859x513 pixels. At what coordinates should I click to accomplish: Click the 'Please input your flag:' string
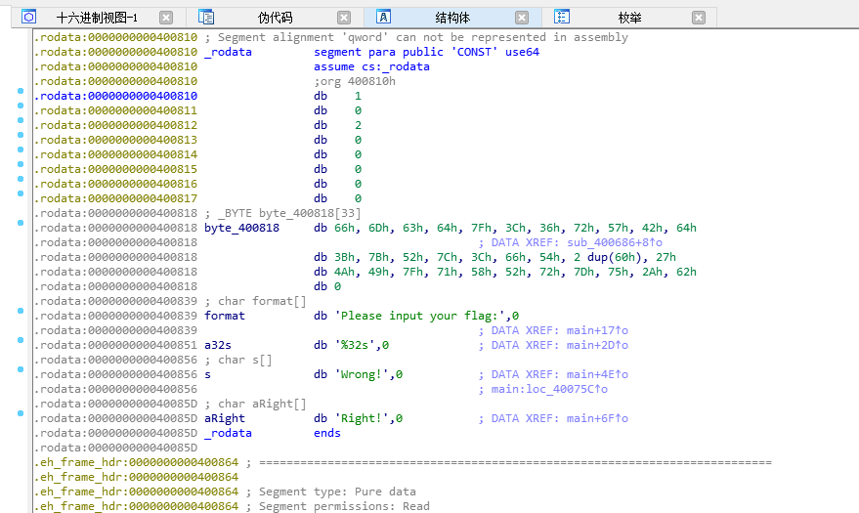(x=419, y=316)
